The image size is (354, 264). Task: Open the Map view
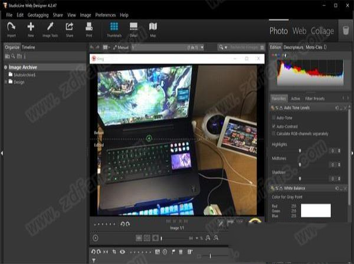coord(153,27)
